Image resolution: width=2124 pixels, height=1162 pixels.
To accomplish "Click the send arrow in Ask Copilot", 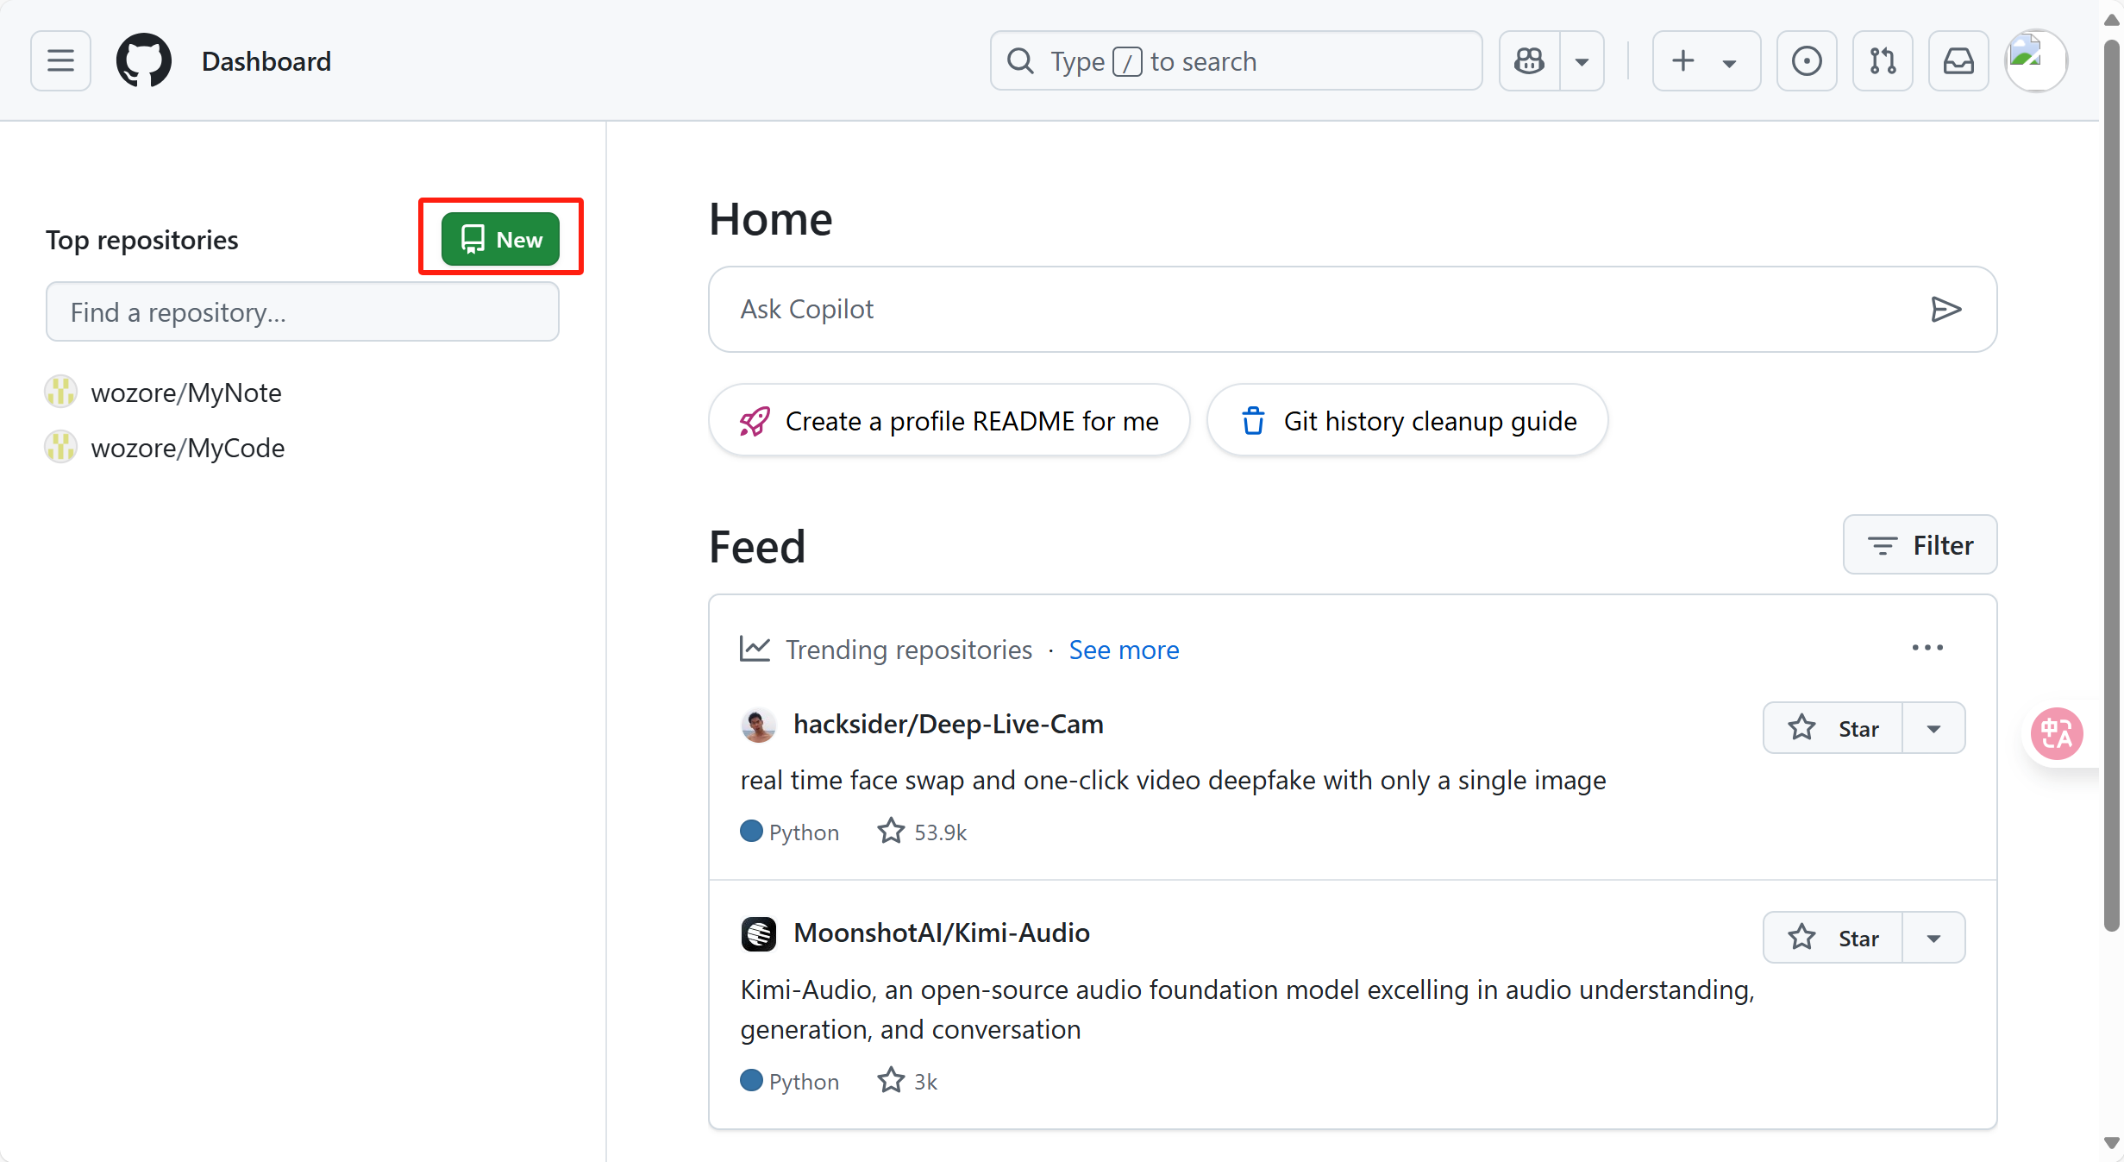I will (x=1945, y=310).
